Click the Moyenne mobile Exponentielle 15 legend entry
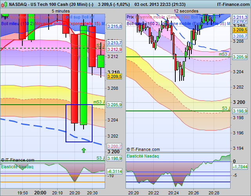Image resolution: width=251 pixels, height=196 pixels. (x=68, y=24)
